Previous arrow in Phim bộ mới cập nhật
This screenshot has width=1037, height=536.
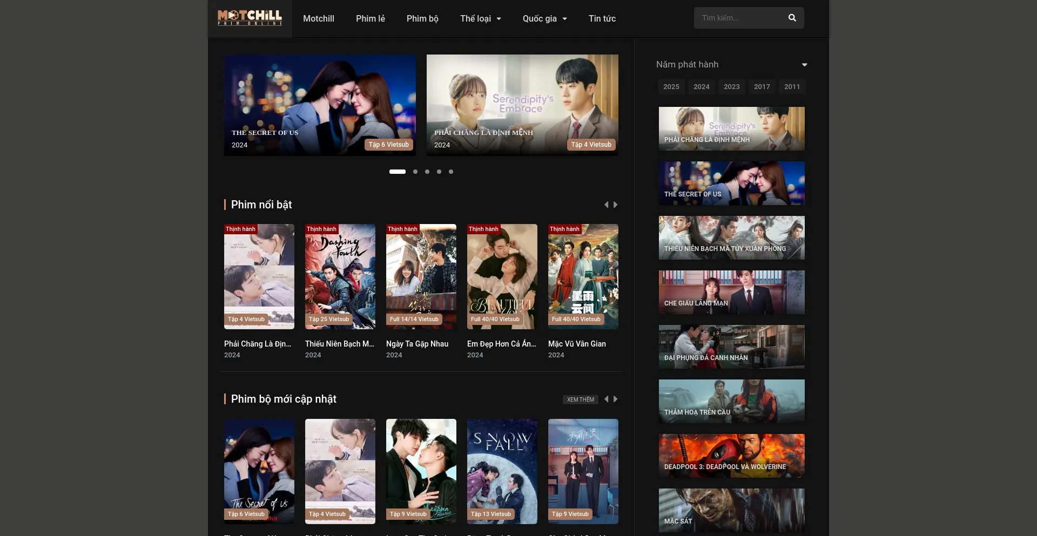click(606, 399)
